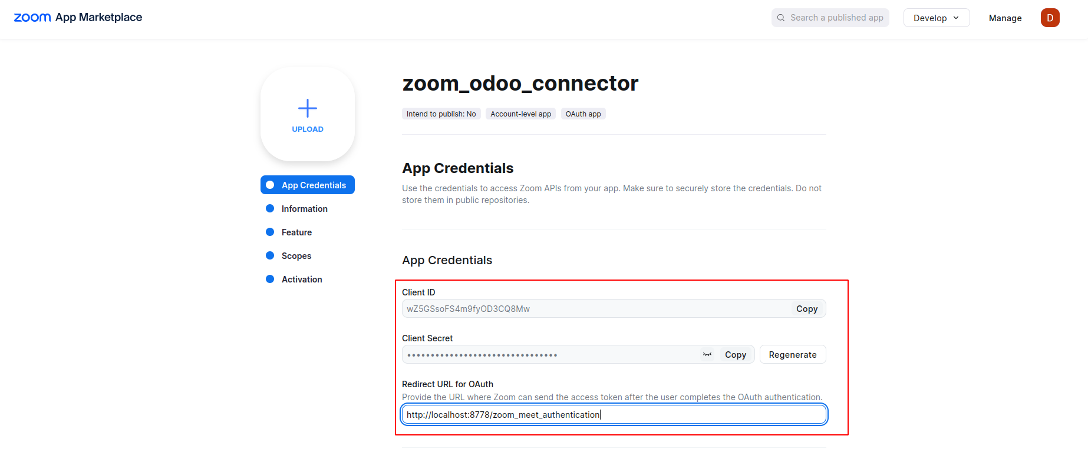Open the user avatar D profile
The height and width of the screenshot is (469, 1088).
[1050, 18]
